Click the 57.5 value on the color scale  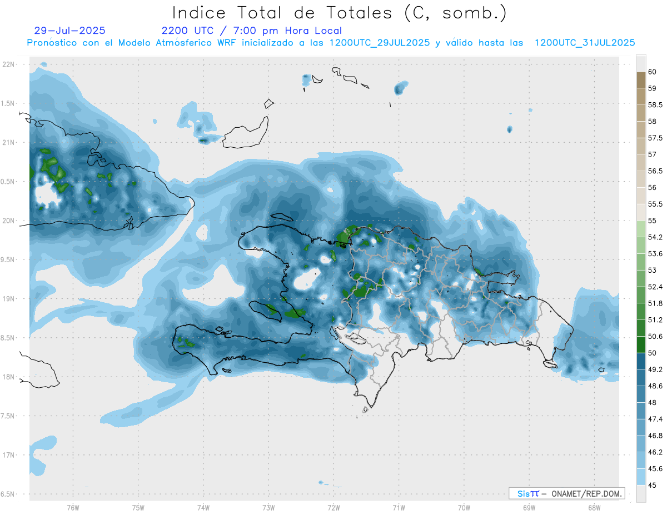click(x=655, y=138)
